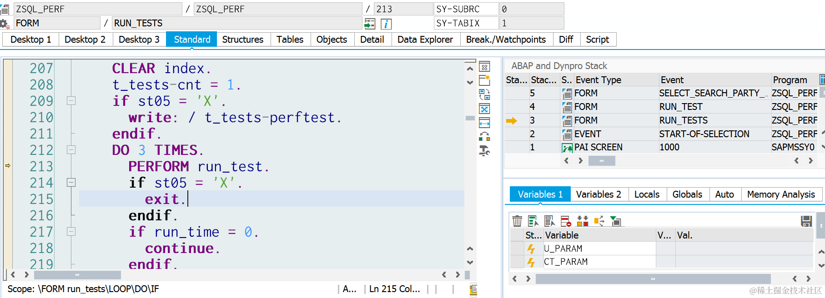Image resolution: width=825 pixels, height=298 pixels.
Task: Click the icon with two down arrows in the Variables toolbar
Action: [x=583, y=221]
